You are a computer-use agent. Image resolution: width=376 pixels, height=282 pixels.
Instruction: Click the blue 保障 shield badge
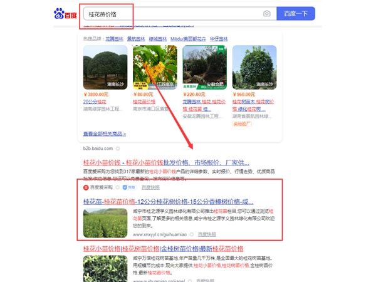click(125, 187)
